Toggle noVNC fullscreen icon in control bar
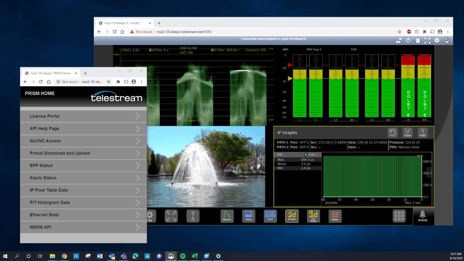The height and width of the screenshot is (261, 464). pyautogui.click(x=427, y=40)
